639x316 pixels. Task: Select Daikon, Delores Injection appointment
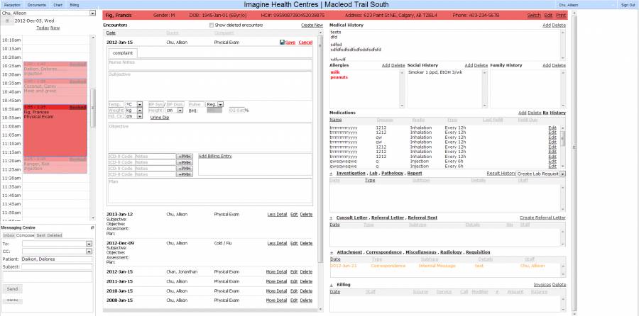(55, 70)
